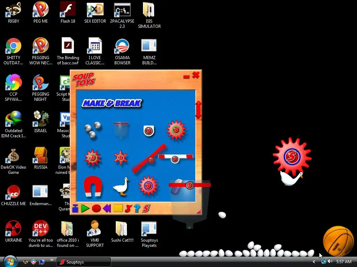Click the purple rewind arrows
Screen dimensions: 357x267
(107, 209)
